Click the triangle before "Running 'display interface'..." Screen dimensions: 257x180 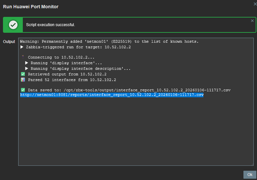(x=27, y=63)
